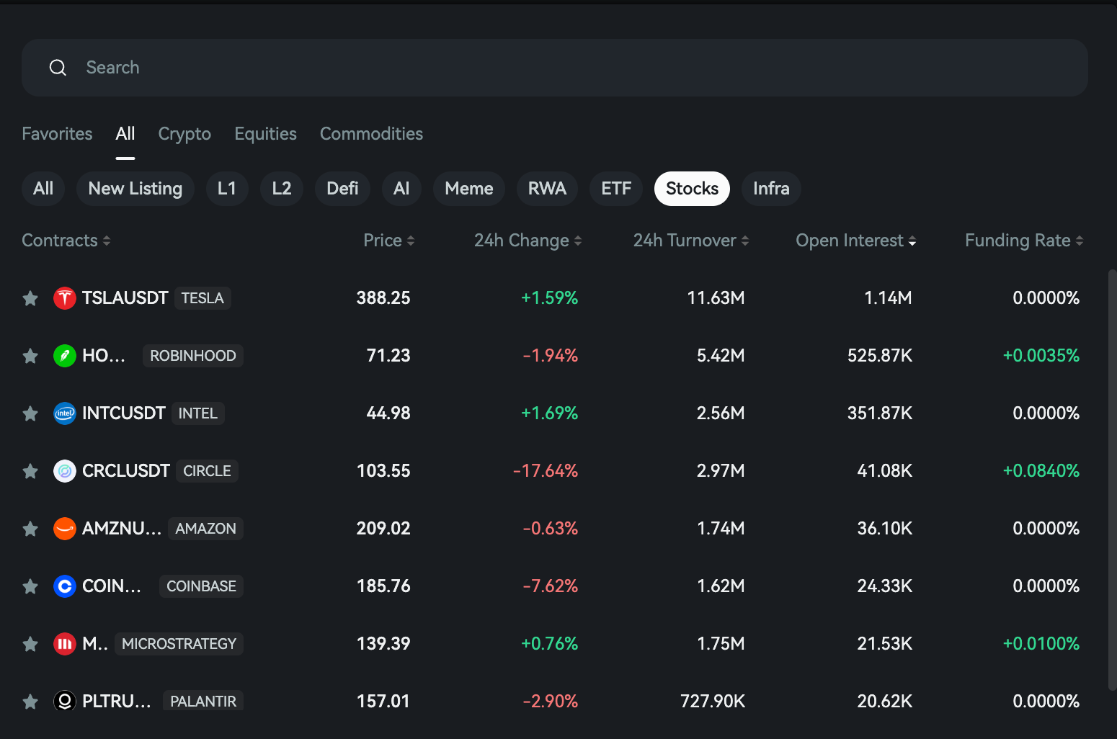
Task: Select the Intel logo next to INTCUSDT
Action: [64, 413]
